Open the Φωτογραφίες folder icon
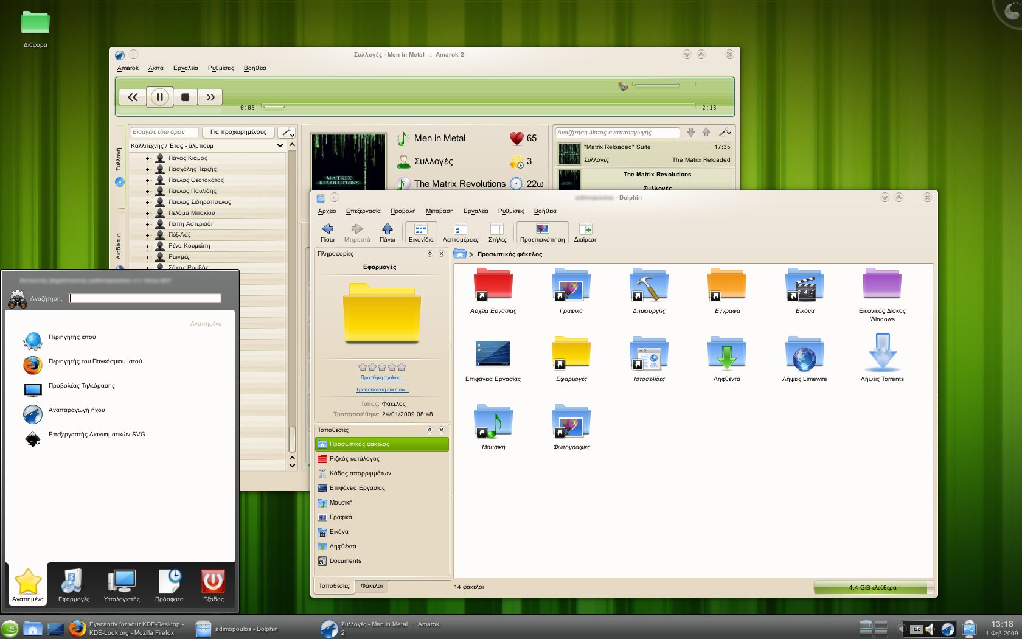 (571, 427)
